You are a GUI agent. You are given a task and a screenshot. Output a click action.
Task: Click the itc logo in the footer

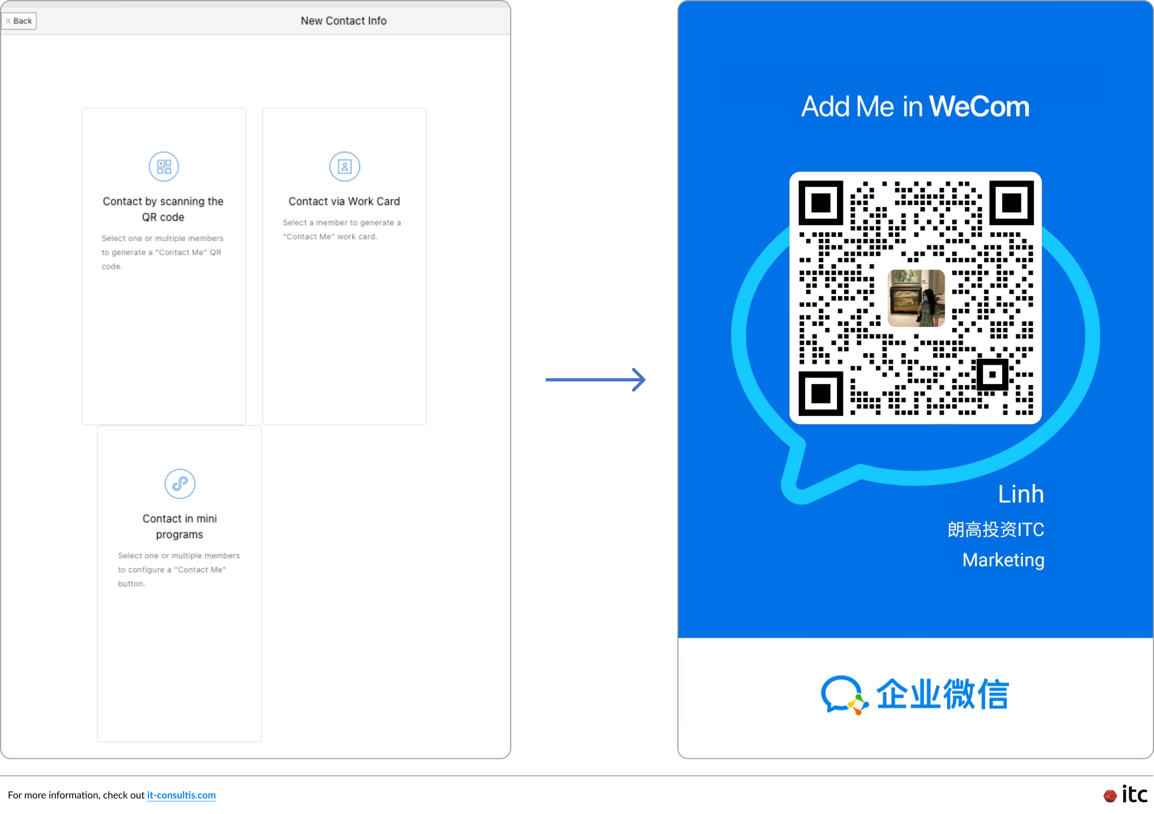(x=1125, y=794)
